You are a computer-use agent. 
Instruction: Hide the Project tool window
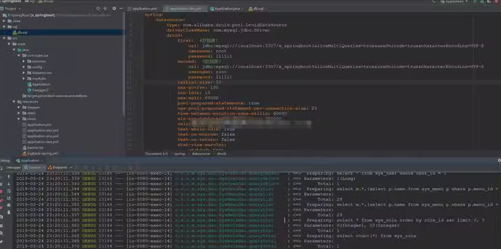click(121, 9)
